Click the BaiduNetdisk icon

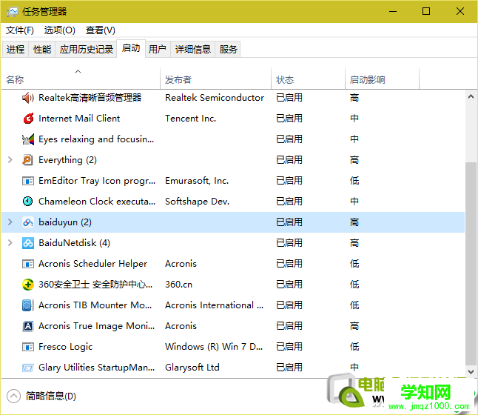point(28,243)
